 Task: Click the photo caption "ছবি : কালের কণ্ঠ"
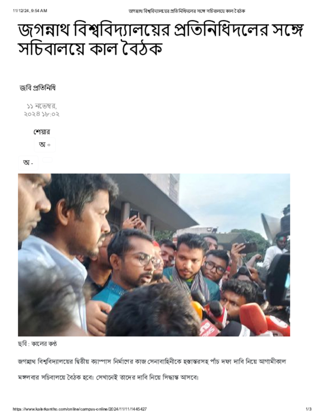coord(37,344)
